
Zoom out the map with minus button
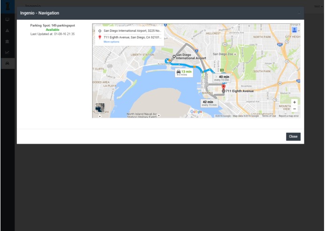294,109
